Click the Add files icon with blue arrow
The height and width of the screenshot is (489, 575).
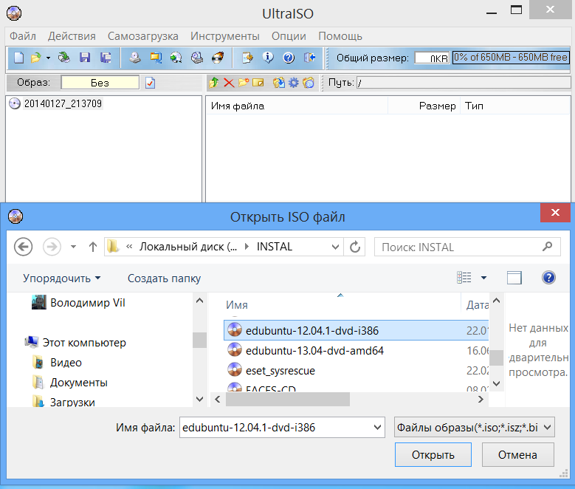click(279, 83)
